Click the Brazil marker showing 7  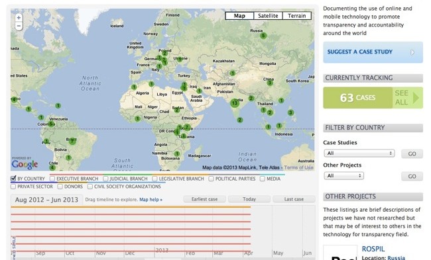point(72,141)
